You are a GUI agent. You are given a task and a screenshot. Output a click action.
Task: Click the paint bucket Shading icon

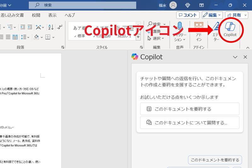coord(36,37)
